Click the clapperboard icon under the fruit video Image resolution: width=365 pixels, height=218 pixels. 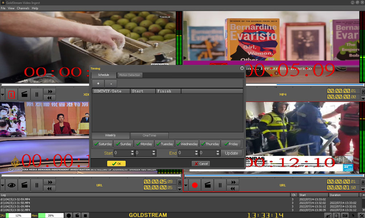tap(24, 94)
